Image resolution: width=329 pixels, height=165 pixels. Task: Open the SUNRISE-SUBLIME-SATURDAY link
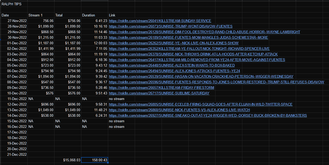pos(159,93)
